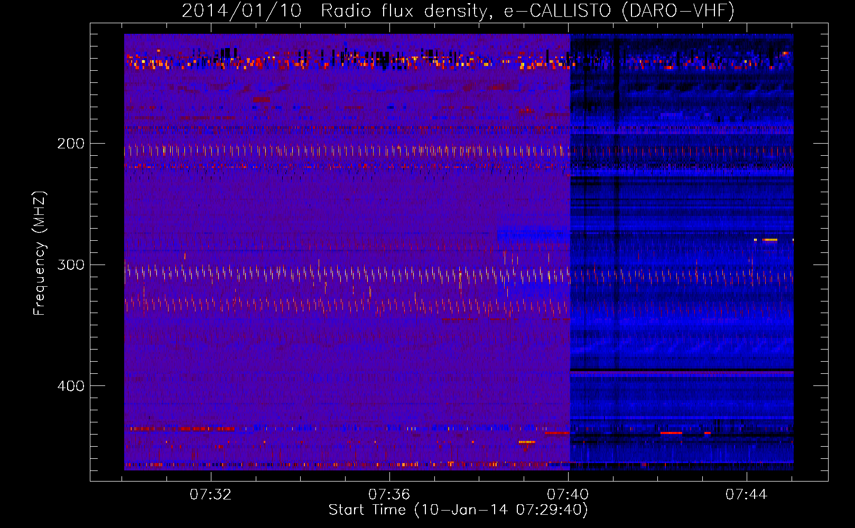The image size is (855, 528).
Task: Click the '07:40' time tick label
Action: [x=568, y=495]
